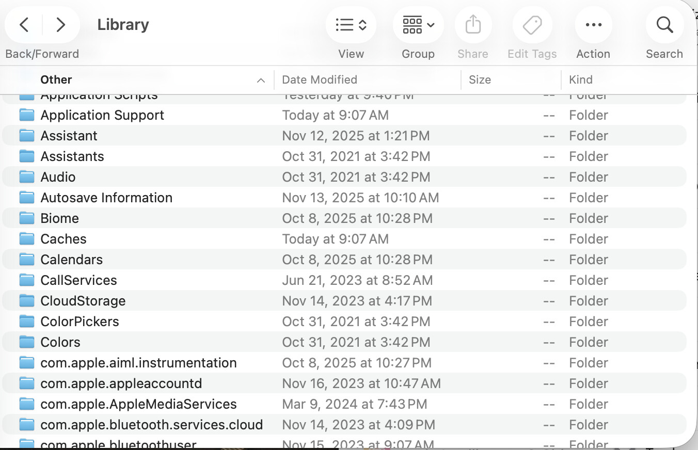This screenshot has height=450, width=698.
Task: Click the Share icon in toolbar
Action: 473,24
